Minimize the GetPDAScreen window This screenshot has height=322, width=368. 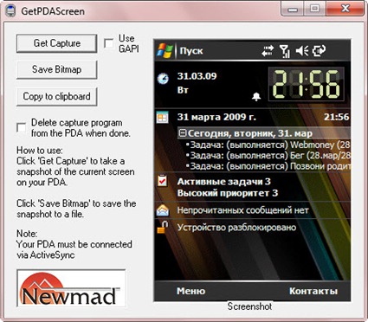(292, 9)
